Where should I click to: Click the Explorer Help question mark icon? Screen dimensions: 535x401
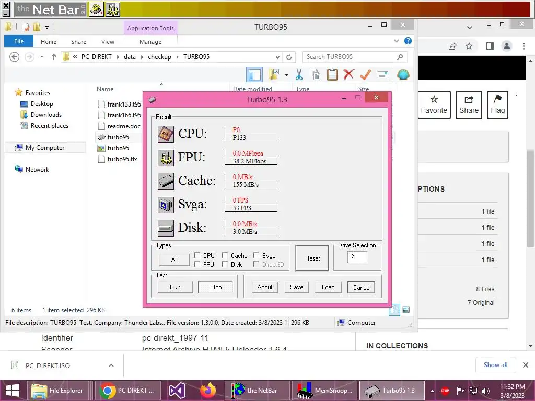408,41
